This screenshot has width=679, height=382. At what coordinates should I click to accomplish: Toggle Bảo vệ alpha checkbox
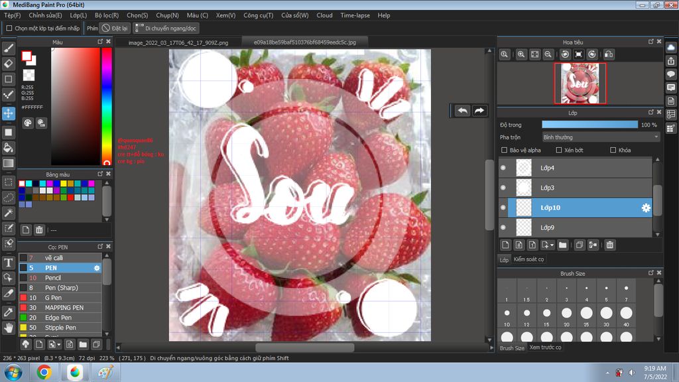(504, 151)
